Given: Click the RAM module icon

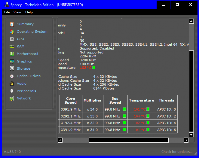Looking at the screenshot, I should tap(12, 46).
